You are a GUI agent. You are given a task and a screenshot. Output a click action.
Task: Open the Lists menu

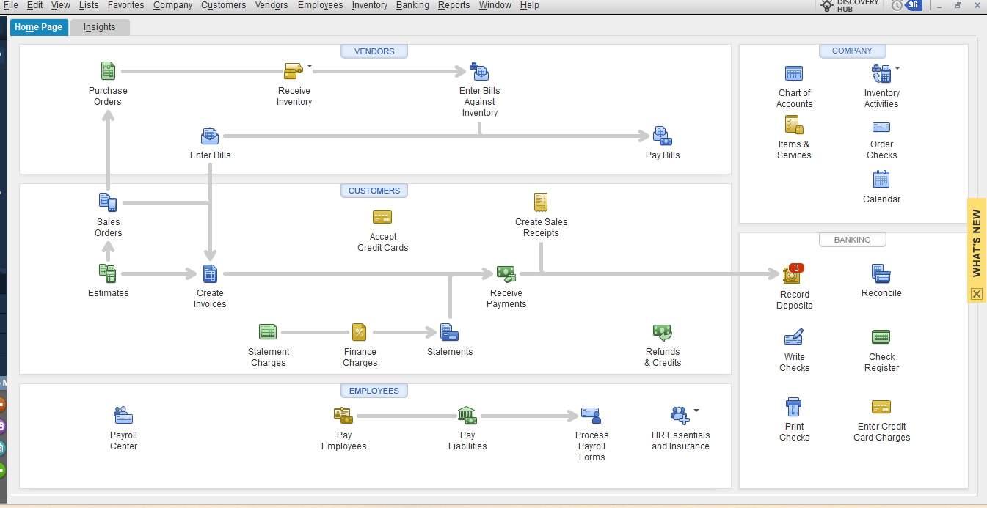[89, 5]
